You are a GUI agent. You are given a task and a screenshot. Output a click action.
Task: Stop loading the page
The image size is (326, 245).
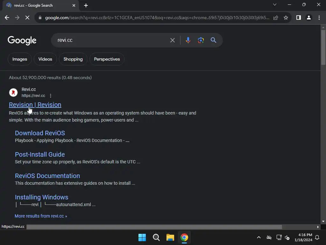point(27,18)
